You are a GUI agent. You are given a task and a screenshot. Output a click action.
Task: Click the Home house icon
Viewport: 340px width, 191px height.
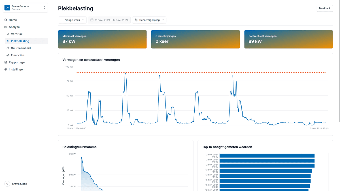point(6,20)
